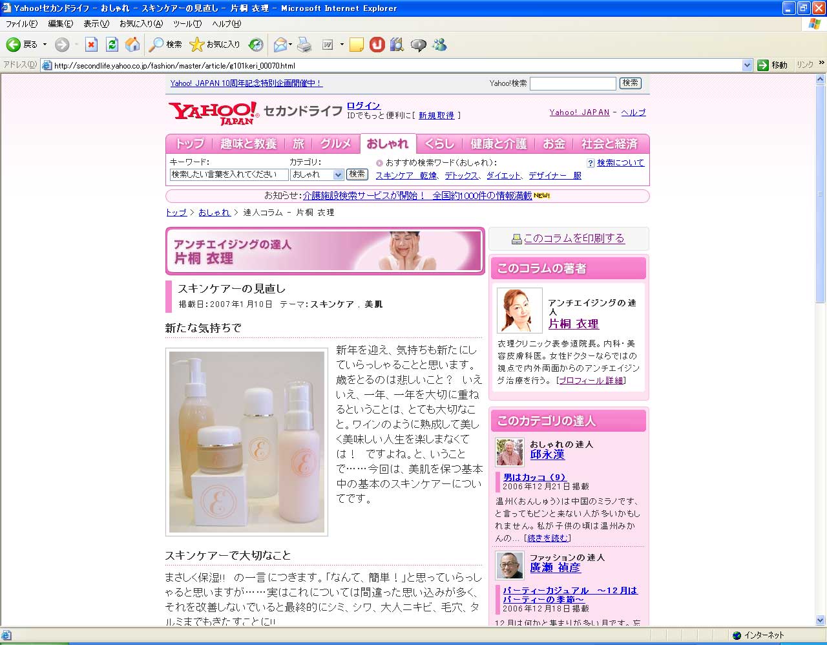This screenshot has width=827, height=645.
Task: Select the 健康と介護 tab
Action: (x=498, y=143)
